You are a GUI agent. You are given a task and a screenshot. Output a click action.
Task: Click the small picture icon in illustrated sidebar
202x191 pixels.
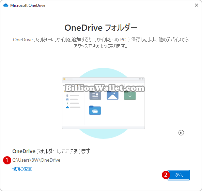click(67, 100)
